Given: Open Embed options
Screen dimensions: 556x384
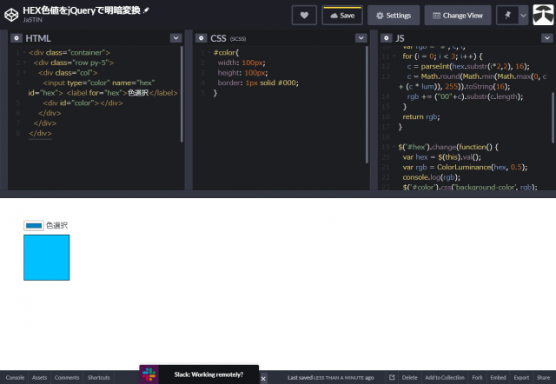Looking at the screenshot, I should (498, 378).
